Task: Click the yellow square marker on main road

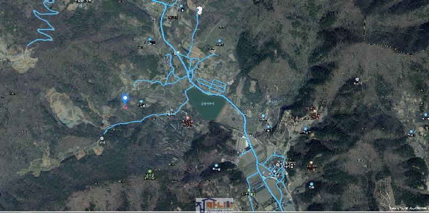Action: point(178,53)
